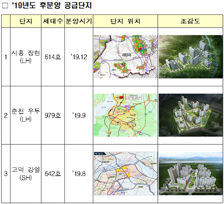The height and width of the screenshot is (204, 224).
Task: Click row number 1 cell
Action: (x=6, y=57)
